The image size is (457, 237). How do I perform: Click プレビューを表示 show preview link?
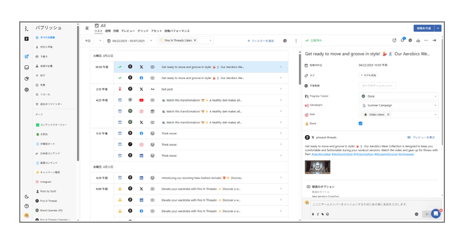421,137
